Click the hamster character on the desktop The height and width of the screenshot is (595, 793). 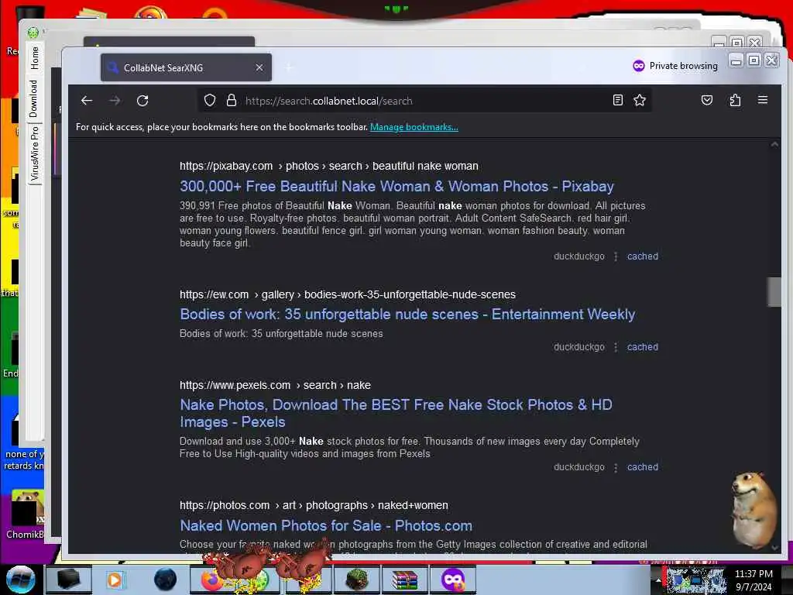pyautogui.click(x=753, y=510)
